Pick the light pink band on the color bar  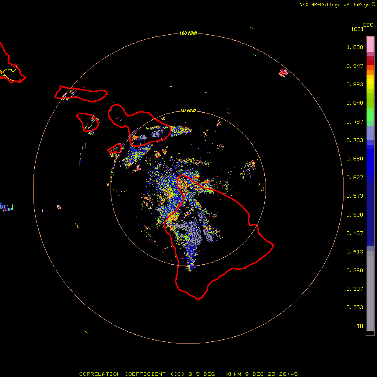(370, 45)
